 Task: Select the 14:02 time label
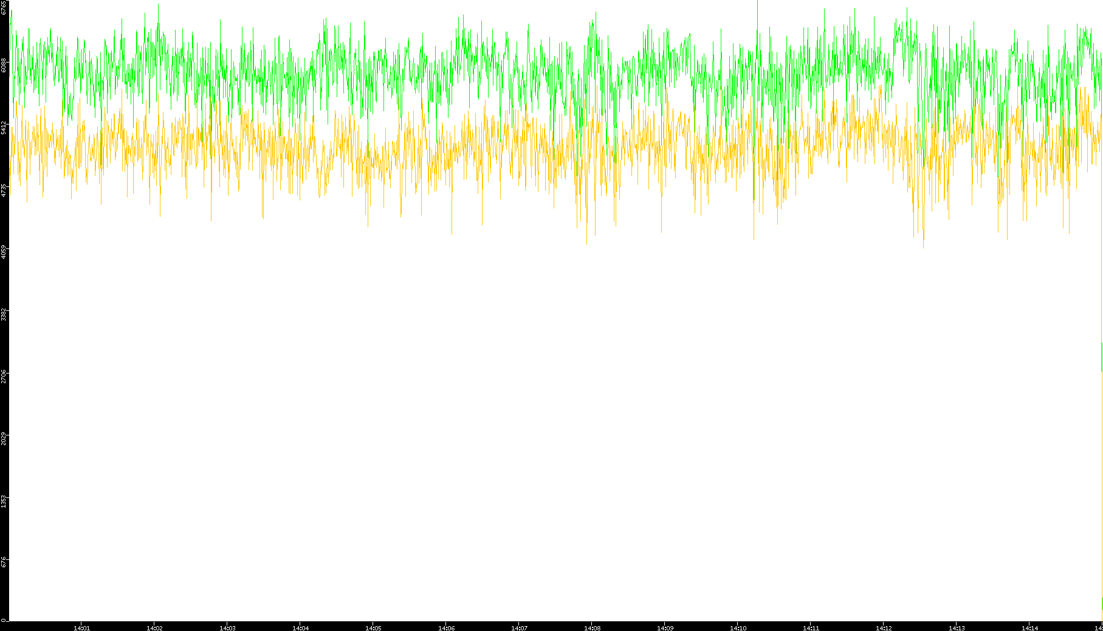(154, 628)
